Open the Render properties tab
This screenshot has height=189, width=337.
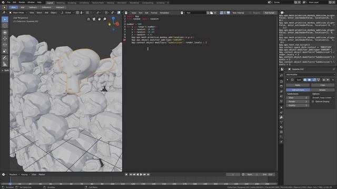281,81
